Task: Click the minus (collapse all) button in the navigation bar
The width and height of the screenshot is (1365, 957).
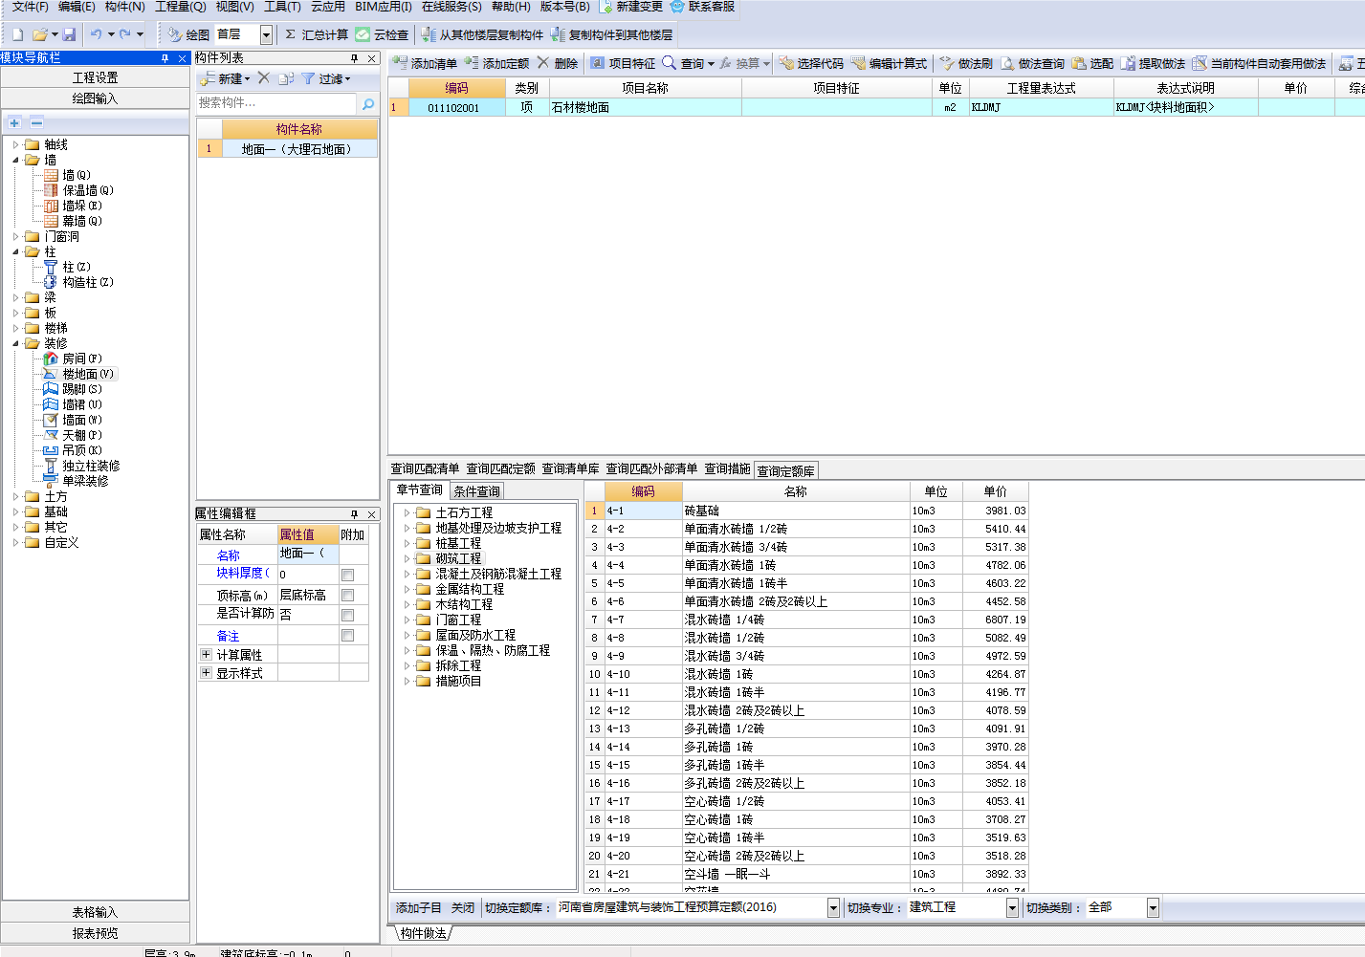Action: [x=36, y=122]
